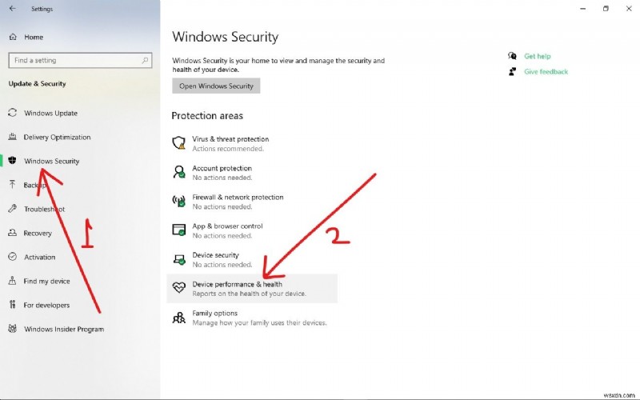Open the Activation page
The image size is (640, 400).
click(39, 257)
